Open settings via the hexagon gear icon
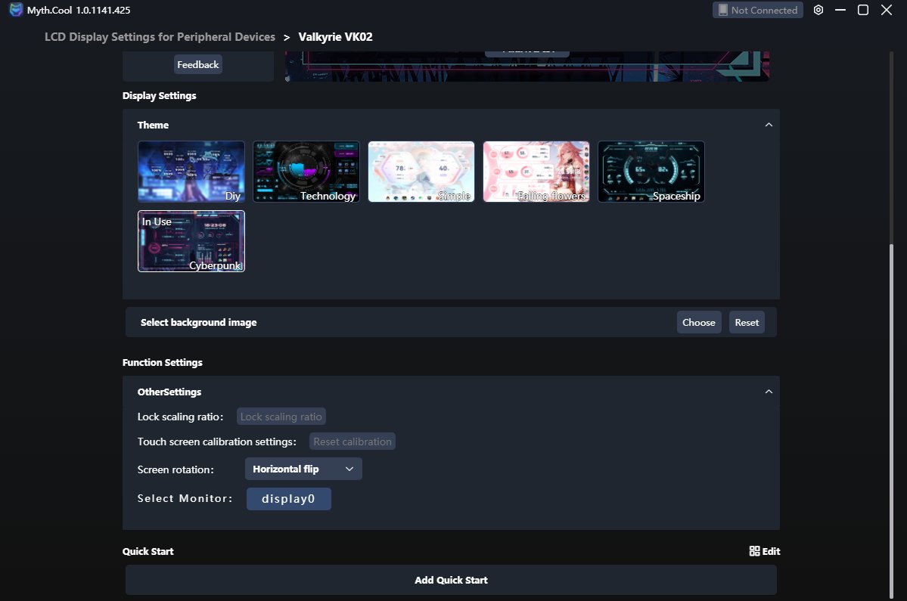 818,10
